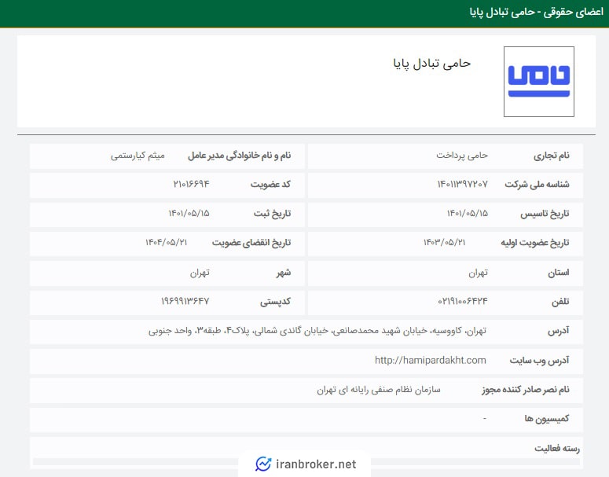Click the page header 'اعضای حقوقی - حامی تبادل پایا'
Screen dimensions: 609x477
537,13
